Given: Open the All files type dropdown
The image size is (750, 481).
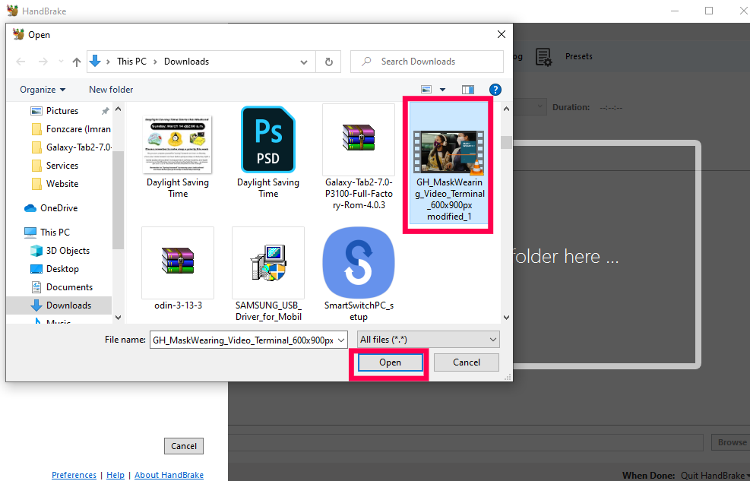Looking at the screenshot, I should (429, 340).
